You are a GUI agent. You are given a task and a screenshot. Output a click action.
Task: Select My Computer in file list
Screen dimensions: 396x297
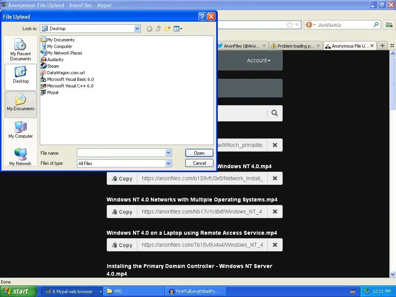coord(56,46)
